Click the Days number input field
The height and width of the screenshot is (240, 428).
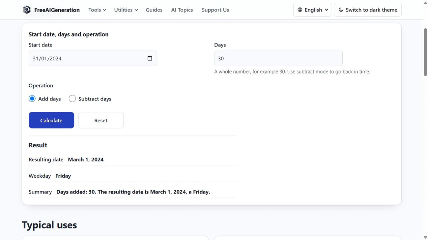[x=278, y=58]
